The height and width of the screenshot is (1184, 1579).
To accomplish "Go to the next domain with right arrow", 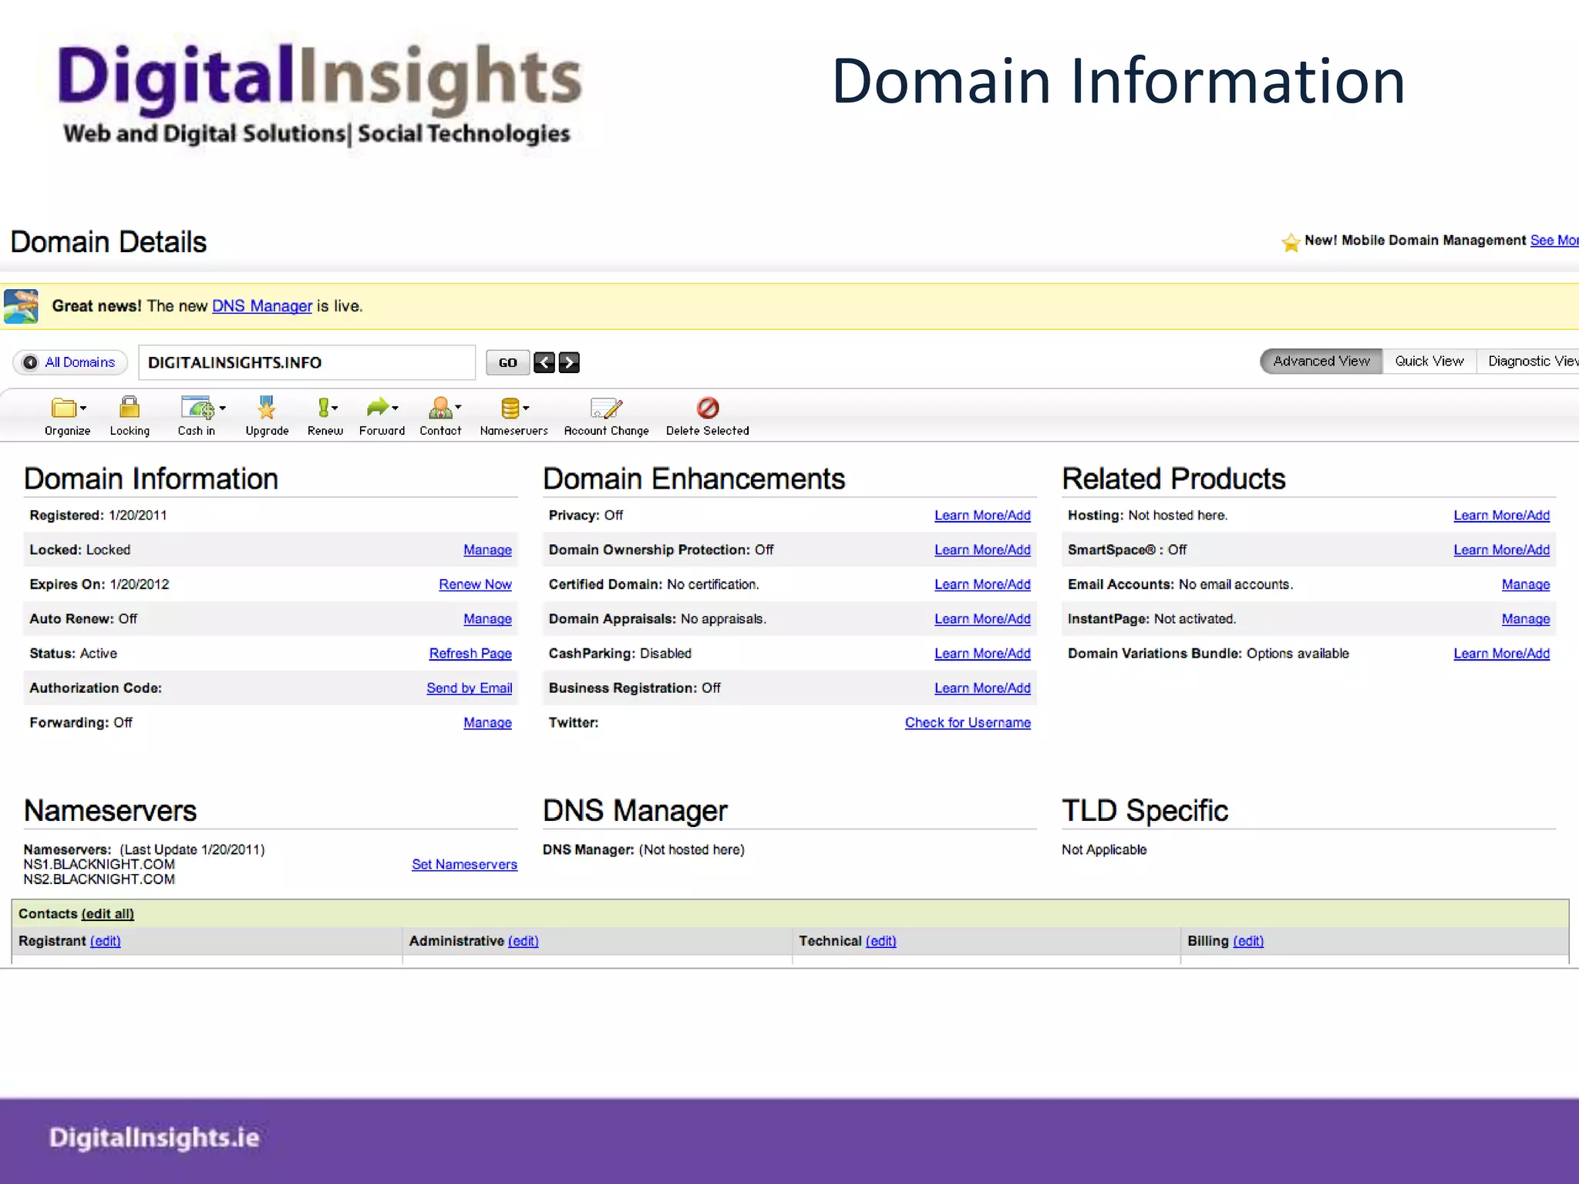I will pyautogui.click(x=569, y=362).
